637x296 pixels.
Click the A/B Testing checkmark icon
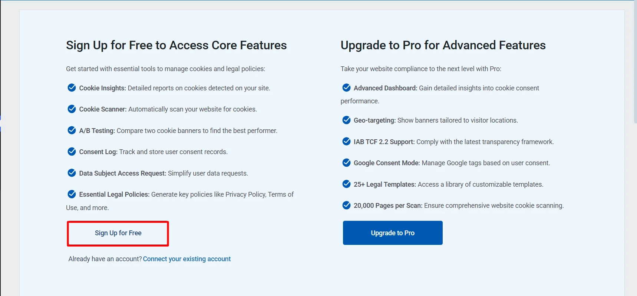pos(72,130)
